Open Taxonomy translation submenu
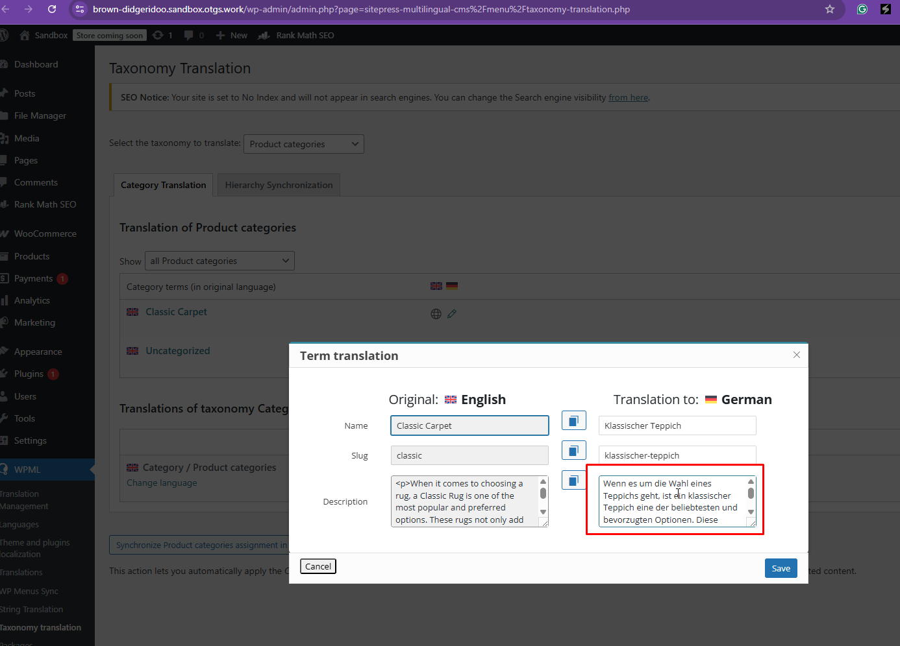 (41, 627)
